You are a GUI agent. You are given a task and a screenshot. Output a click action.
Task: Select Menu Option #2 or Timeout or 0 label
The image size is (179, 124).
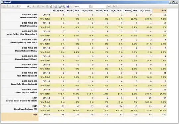click(22, 34)
